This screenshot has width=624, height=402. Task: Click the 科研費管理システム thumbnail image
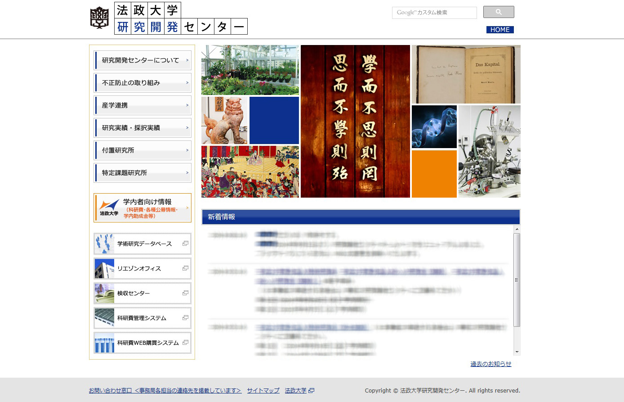pos(104,318)
